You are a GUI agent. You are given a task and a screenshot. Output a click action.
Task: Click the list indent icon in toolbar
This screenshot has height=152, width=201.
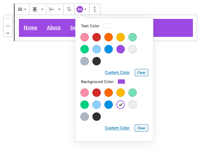click(69, 9)
